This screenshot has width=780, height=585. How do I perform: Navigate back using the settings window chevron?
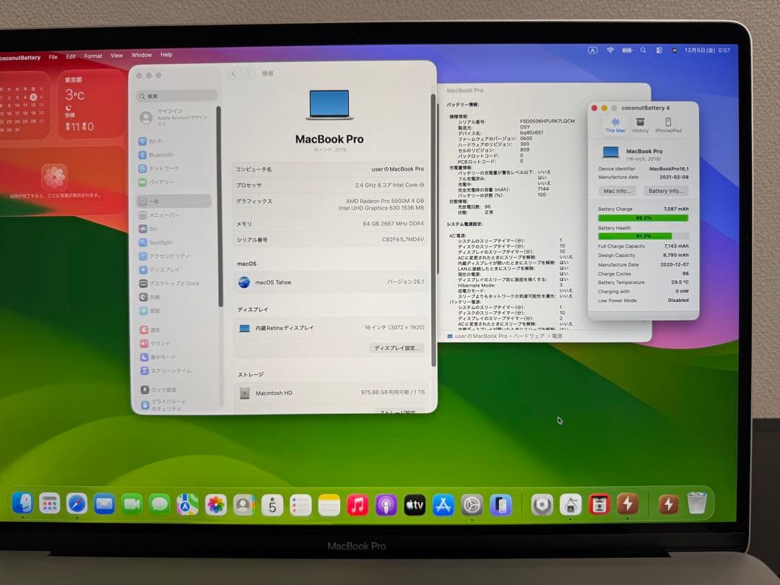(x=233, y=73)
